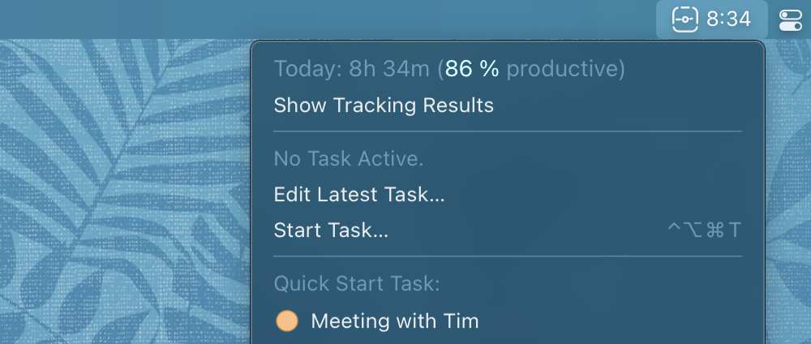Click the orange dot beside Meeting with Tim
The width and height of the screenshot is (811, 344).
[x=287, y=321]
